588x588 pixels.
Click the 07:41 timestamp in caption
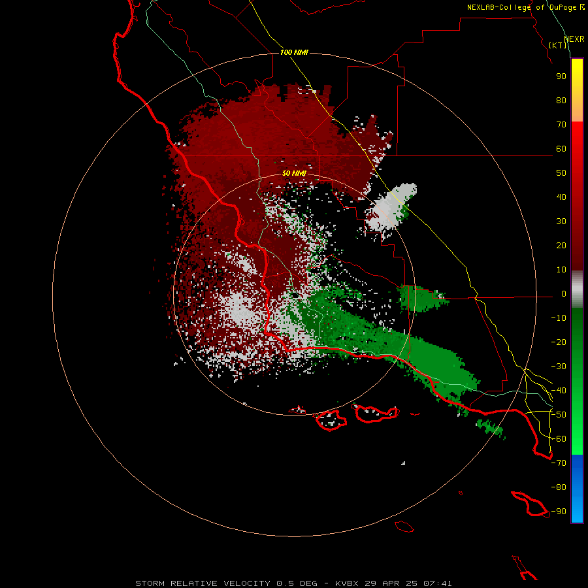(438, 583)
